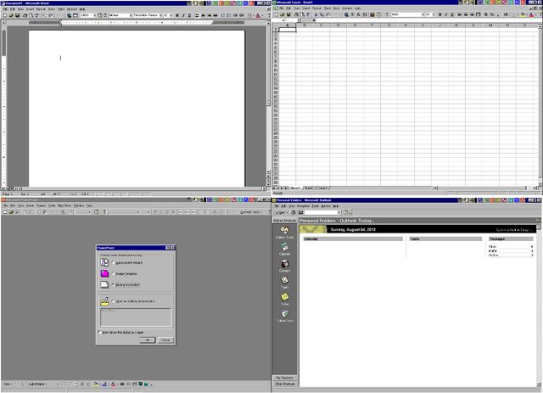Image resolution: width=543 pixels, height=393 pixels.
Task: Click Insert Hyperlink globe icon in Word
Action: [70, 15]
